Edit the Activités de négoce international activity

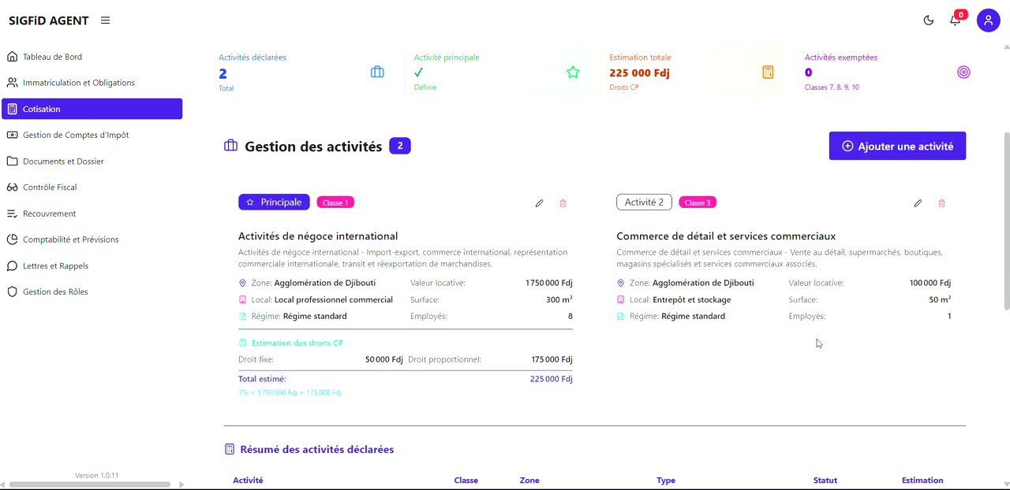click(539, 203)
